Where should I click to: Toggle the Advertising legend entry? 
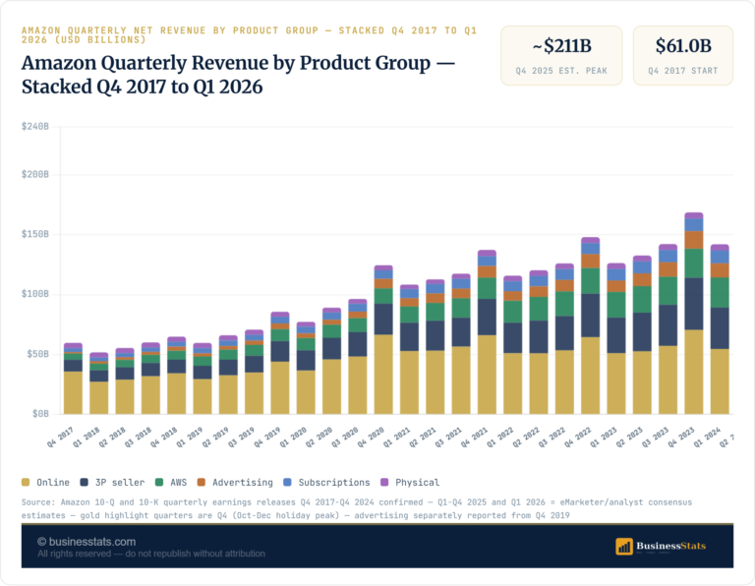coord(235,483)
